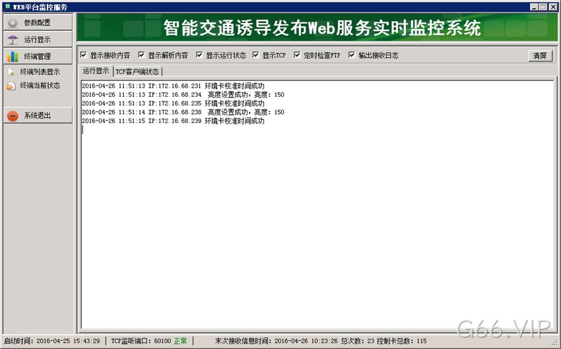Click the red minus icon beside 系统退出
The width and height of the screenshot is (561, 349).
pyautogui.click(x=13, y=116)
